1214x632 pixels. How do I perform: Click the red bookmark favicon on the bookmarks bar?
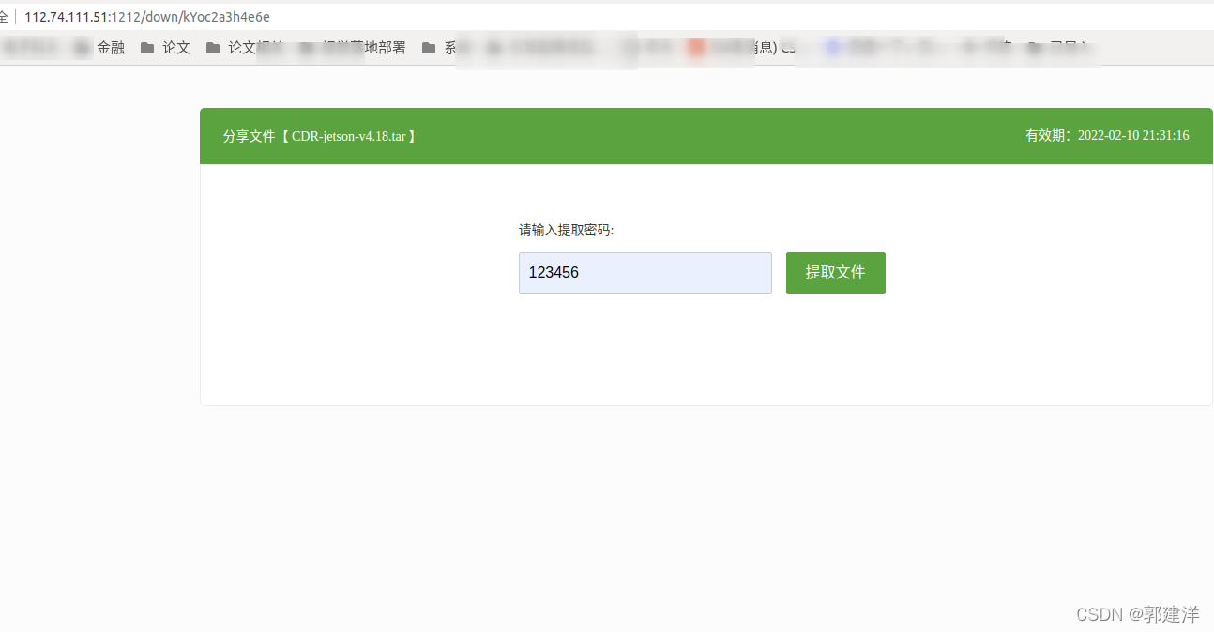pyautogui.click(x=695, y=47)
